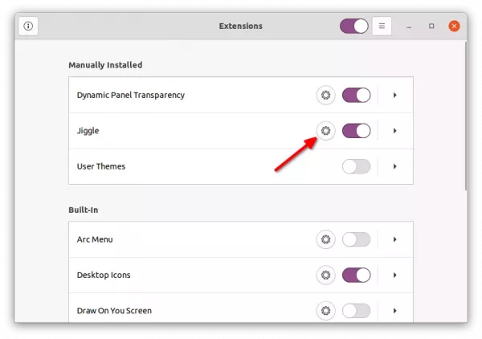Disable the Jiggle extension switch
The image size is (482, 339).
(x=356, y=131)
